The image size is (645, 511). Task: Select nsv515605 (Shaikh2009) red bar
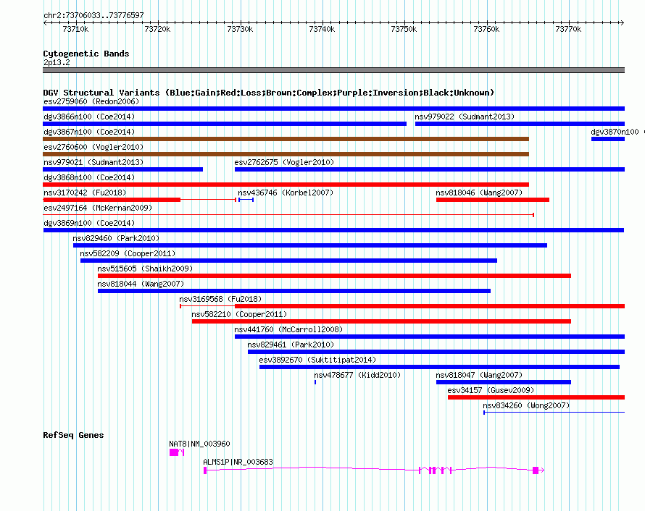(334, 276)
